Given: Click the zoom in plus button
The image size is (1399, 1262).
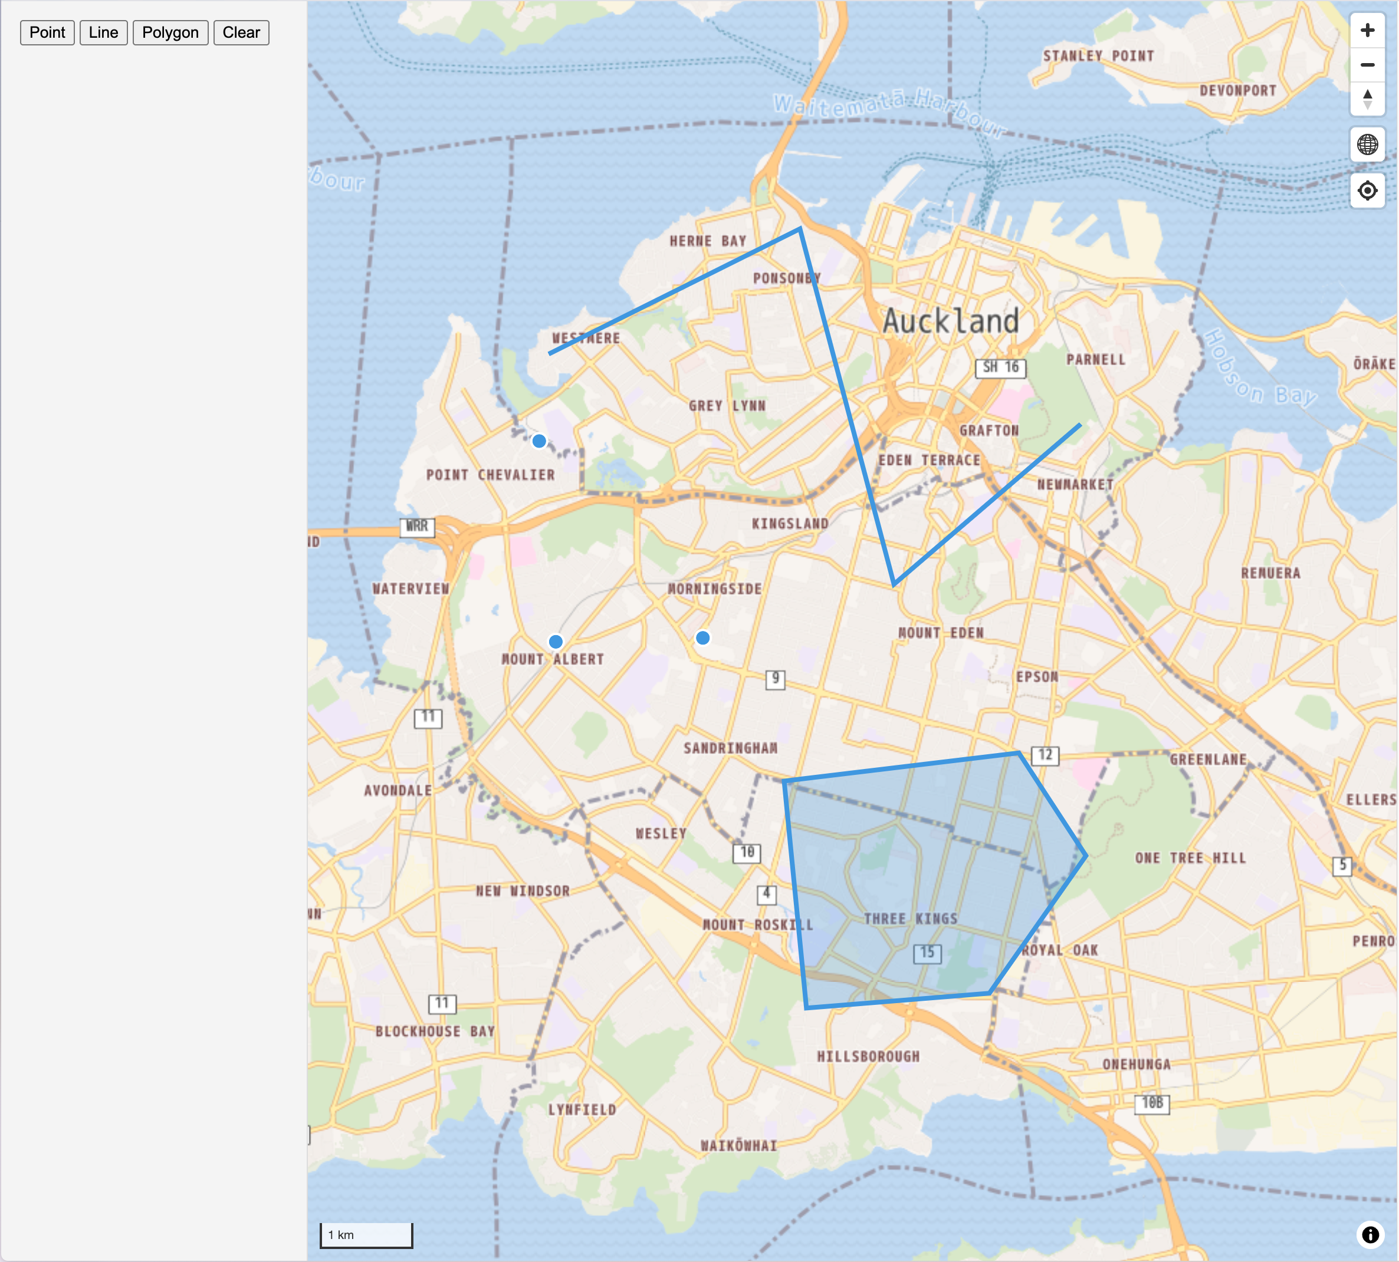Looking at the screenshot, I should click(x=1367, y=31).
